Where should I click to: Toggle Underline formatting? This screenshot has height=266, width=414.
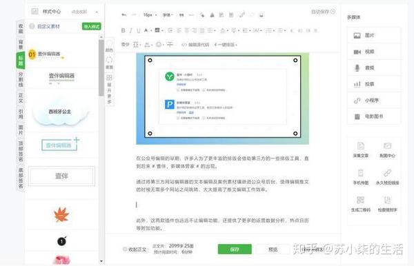point(139,30)
